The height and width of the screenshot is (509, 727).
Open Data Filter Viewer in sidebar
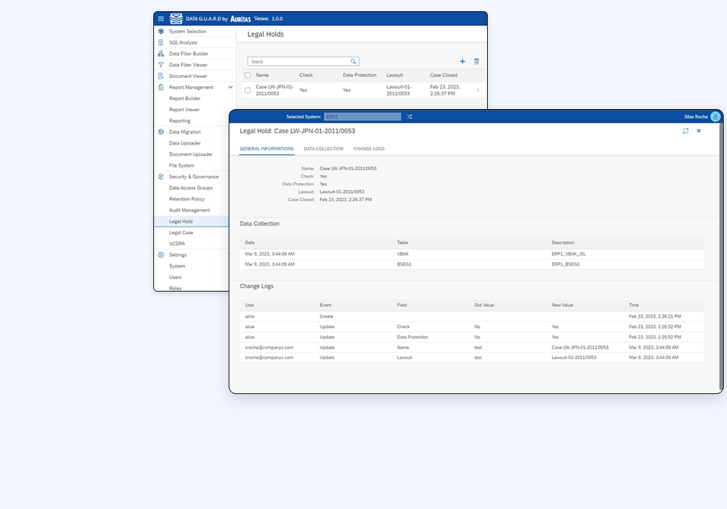[x=188, y=65]
